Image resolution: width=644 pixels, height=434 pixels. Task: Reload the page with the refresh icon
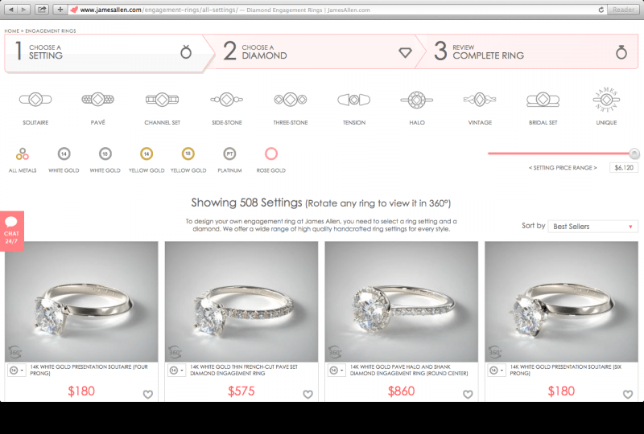(x=601, y=10)
